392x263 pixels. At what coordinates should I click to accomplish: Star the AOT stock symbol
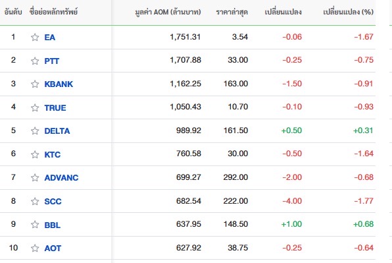pos(35,248)
